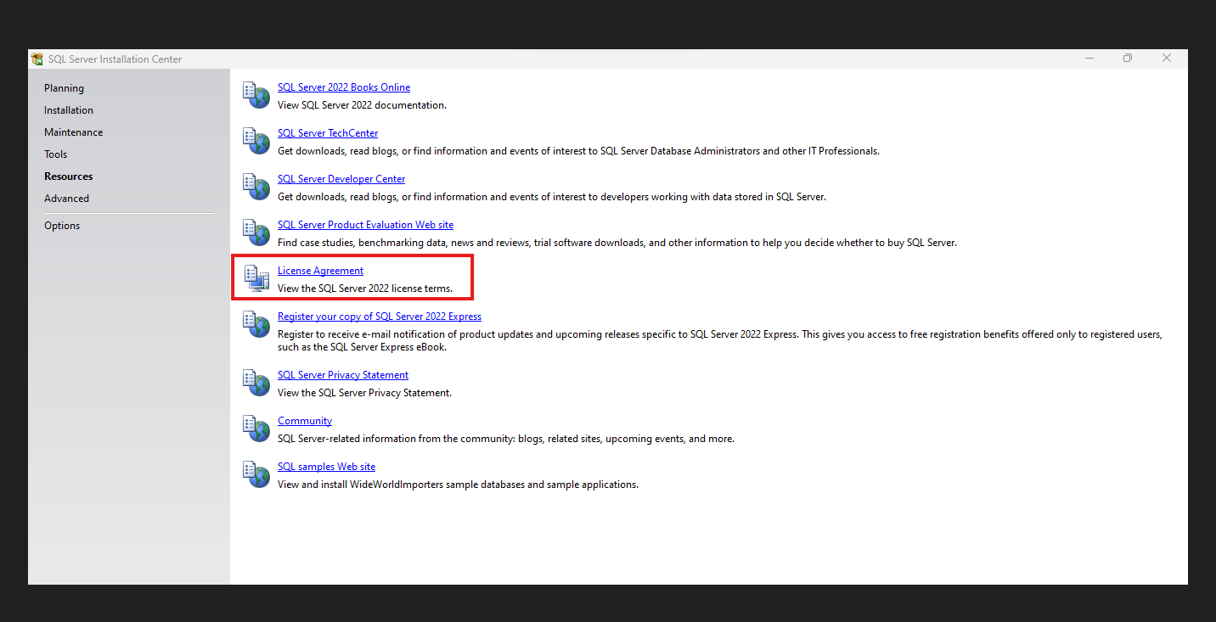The image size is (1216, 622).
Task: Open the SQL Server Privacy Statement link
Action: click(343, 375)
